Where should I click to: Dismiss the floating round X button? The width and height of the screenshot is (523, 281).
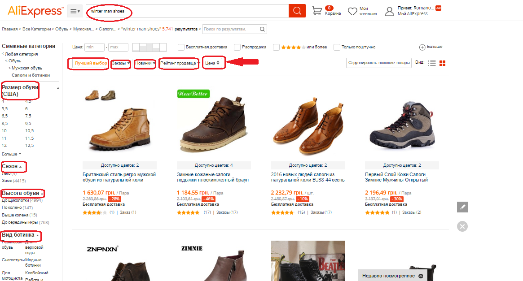pos(462,226)
